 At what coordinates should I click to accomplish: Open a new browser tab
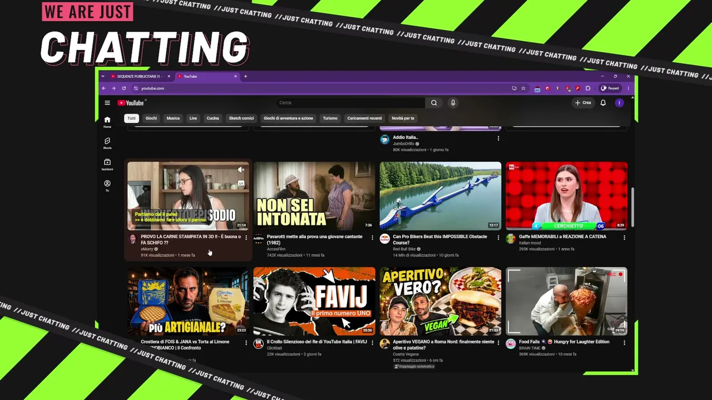tap(245, 76)
